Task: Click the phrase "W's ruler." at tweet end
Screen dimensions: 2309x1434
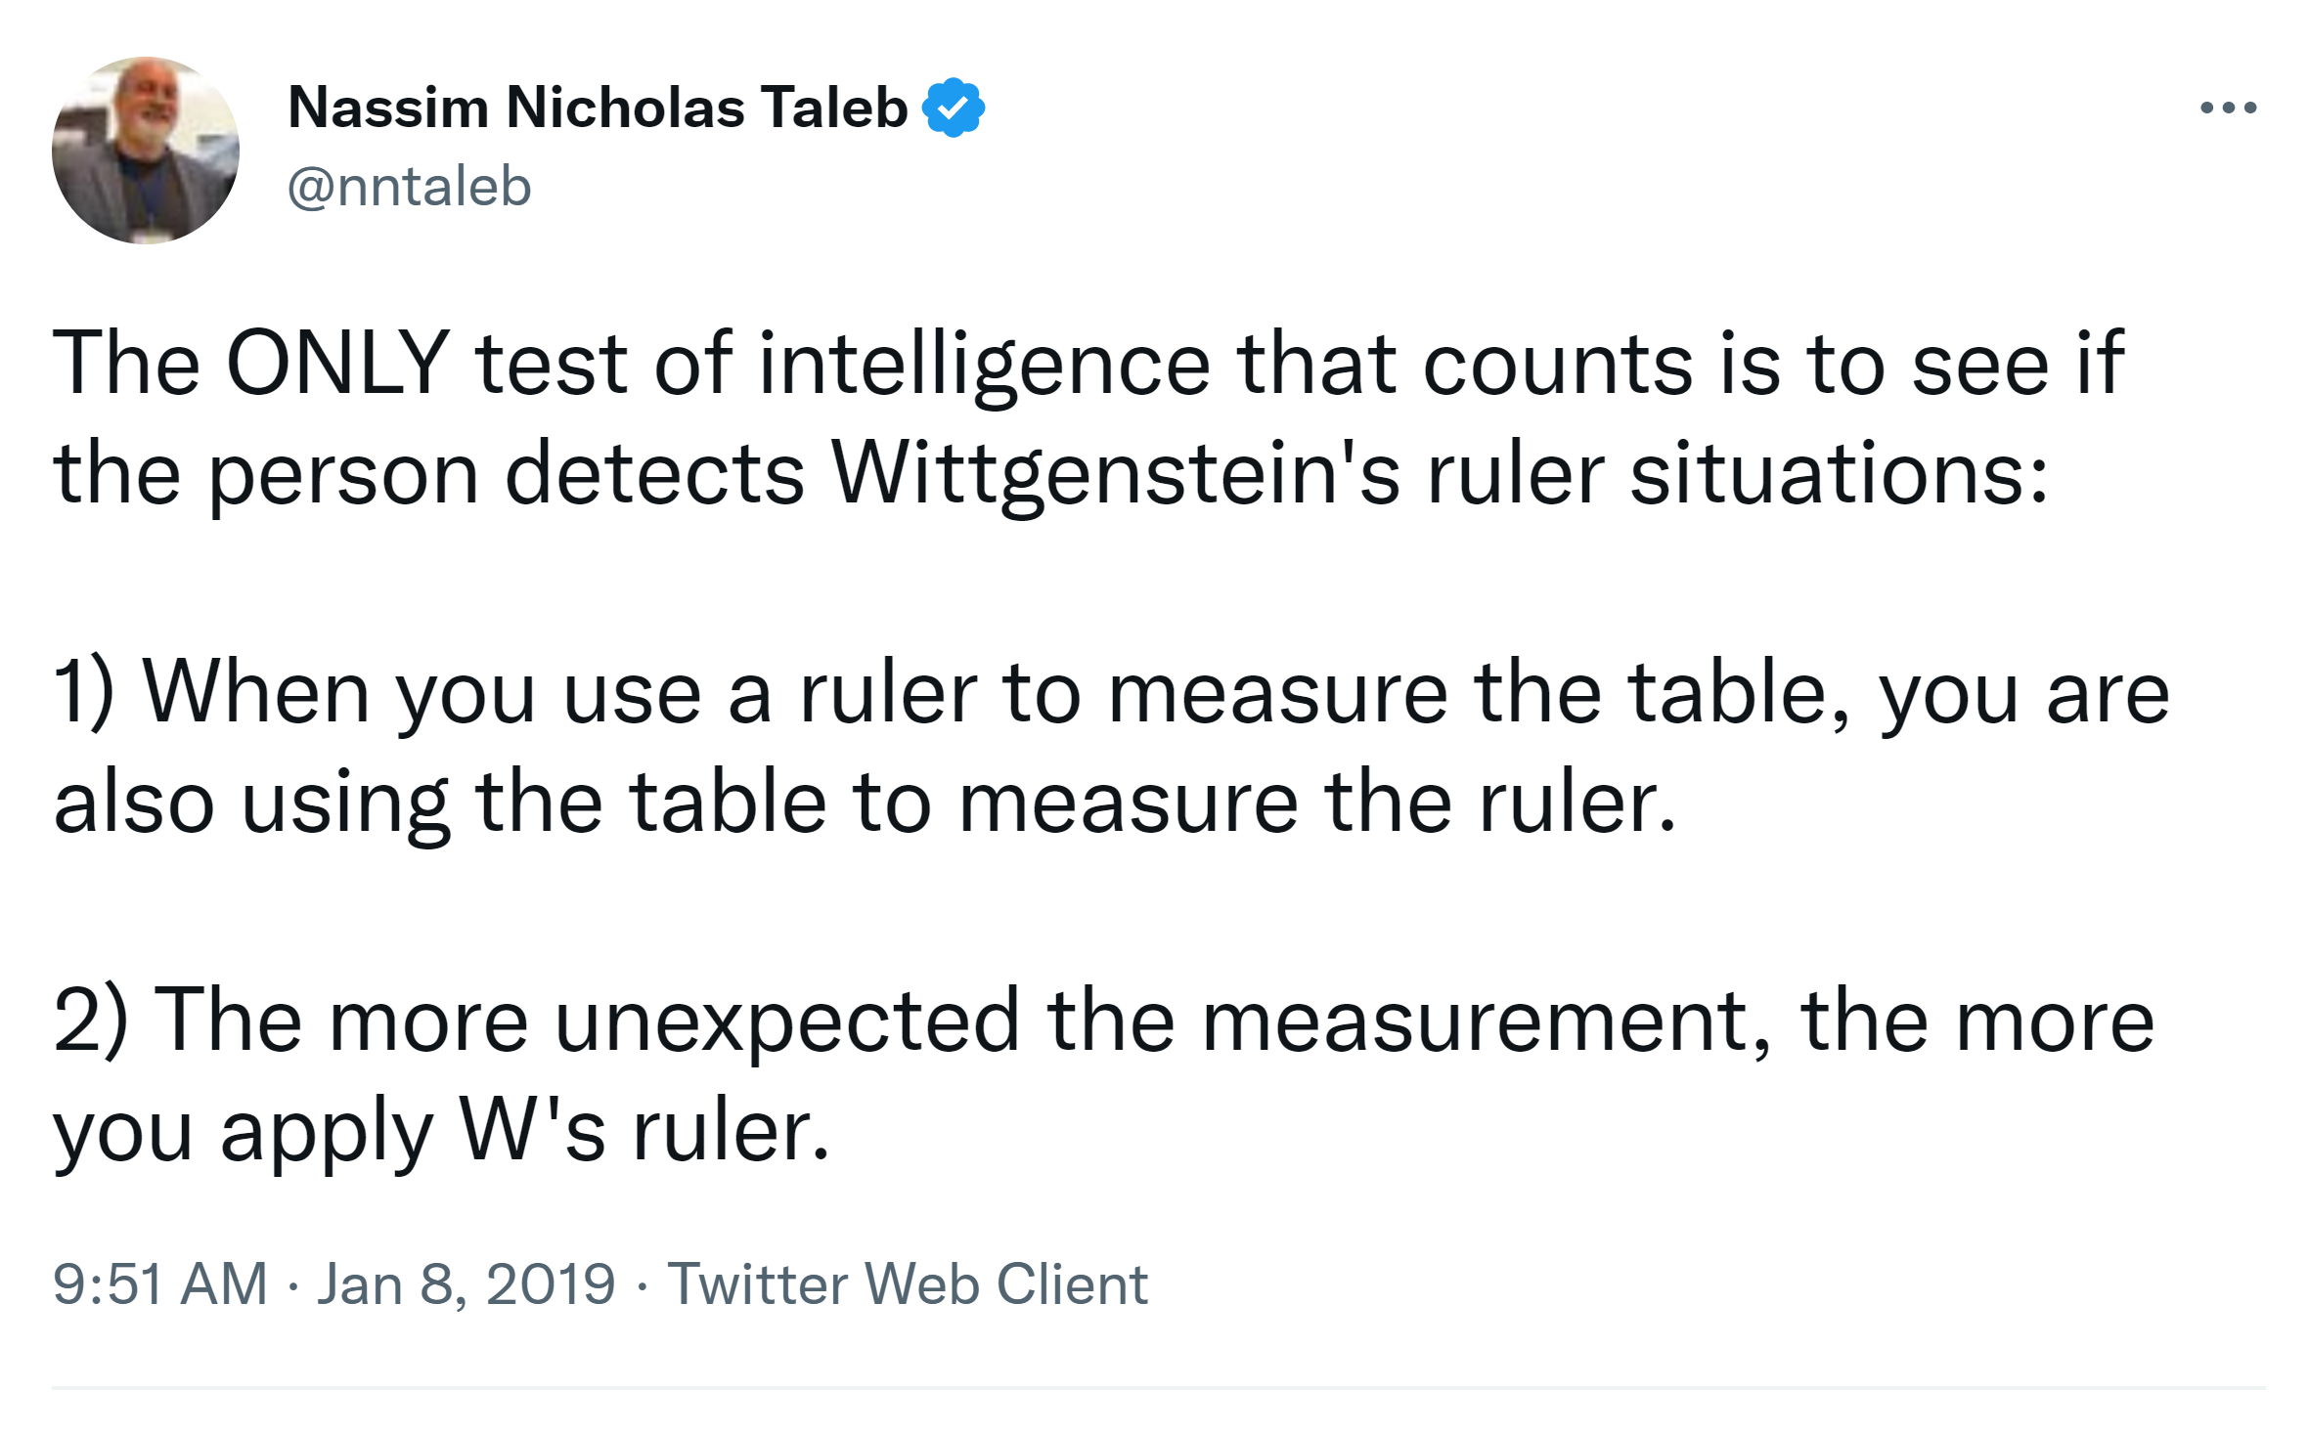Action: [644, 1131]
